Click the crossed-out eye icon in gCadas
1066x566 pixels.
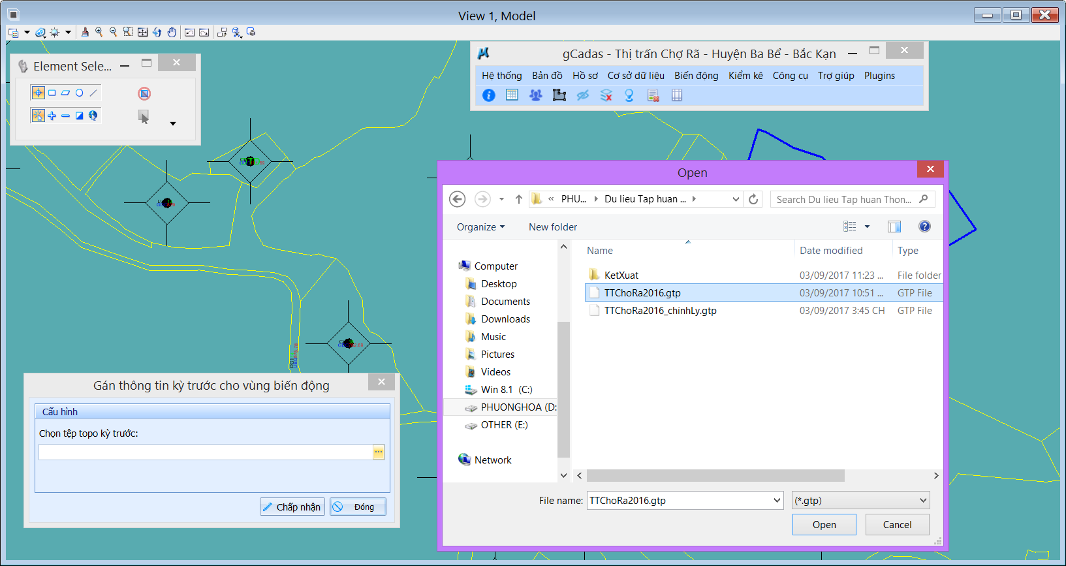[x=582, y=95]
